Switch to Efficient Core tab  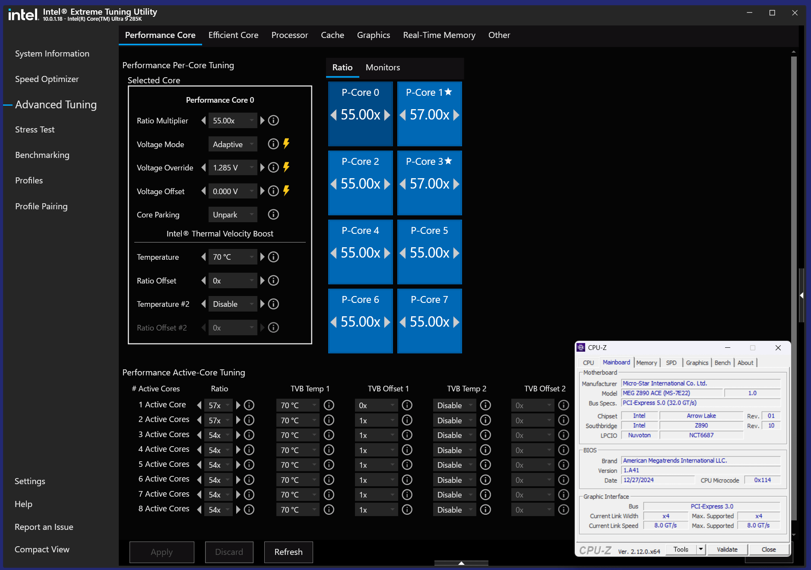233,35
